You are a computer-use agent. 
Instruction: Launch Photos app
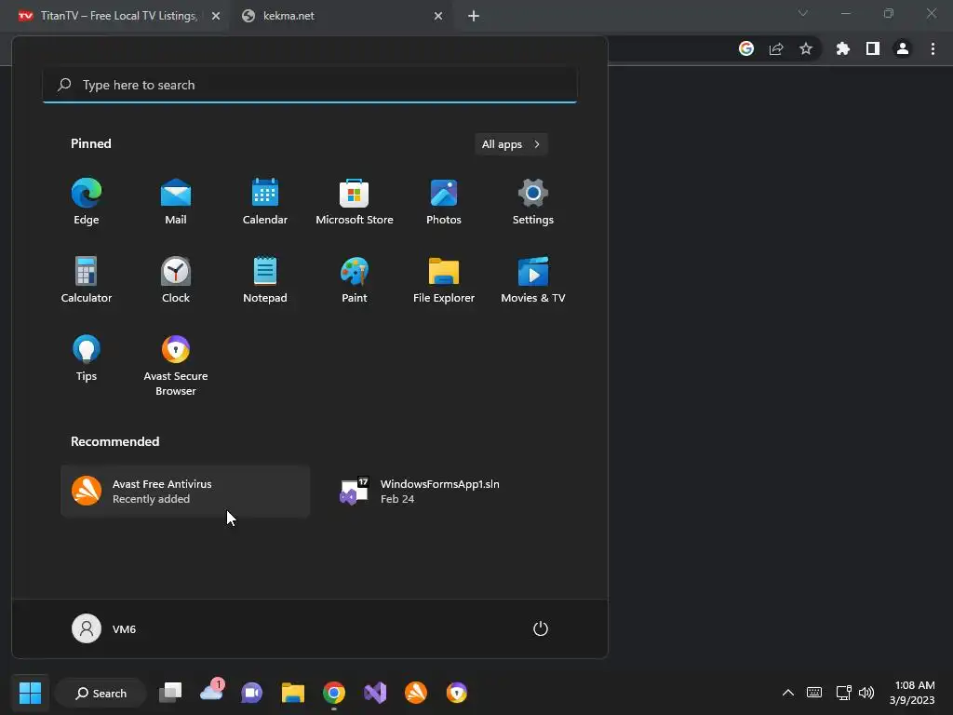(444, 202)
